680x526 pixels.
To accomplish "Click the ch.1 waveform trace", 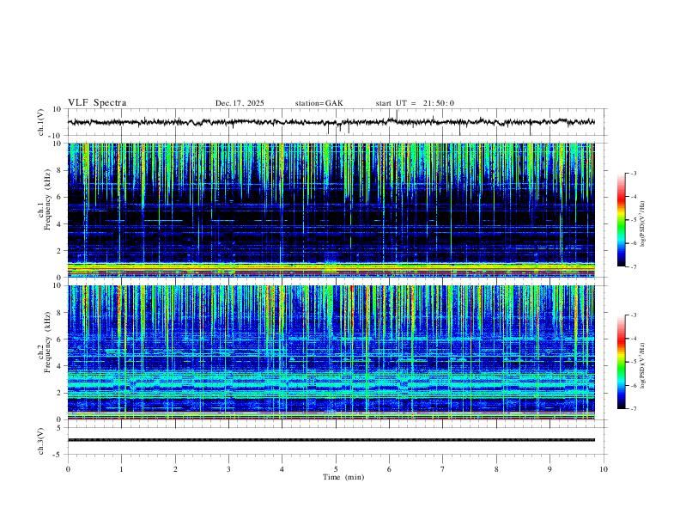I will coord(331,122).
